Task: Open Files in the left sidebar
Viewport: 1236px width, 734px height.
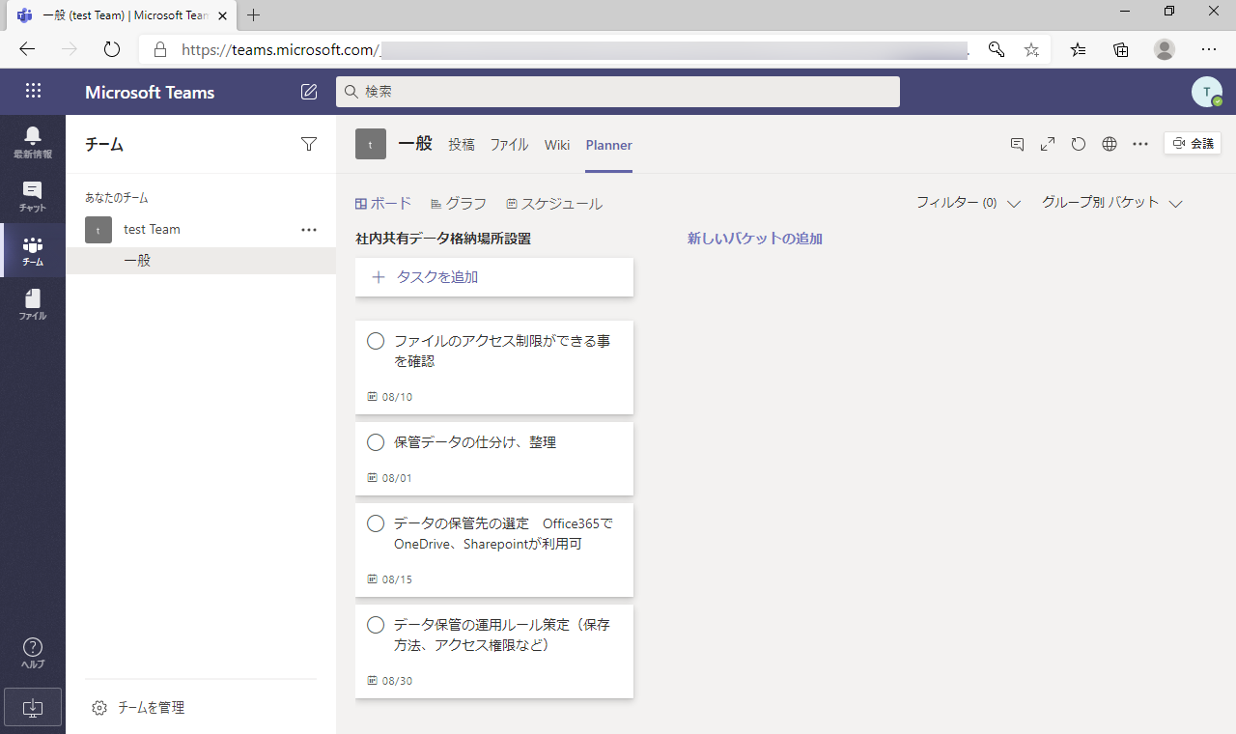Action: [33, 305]
